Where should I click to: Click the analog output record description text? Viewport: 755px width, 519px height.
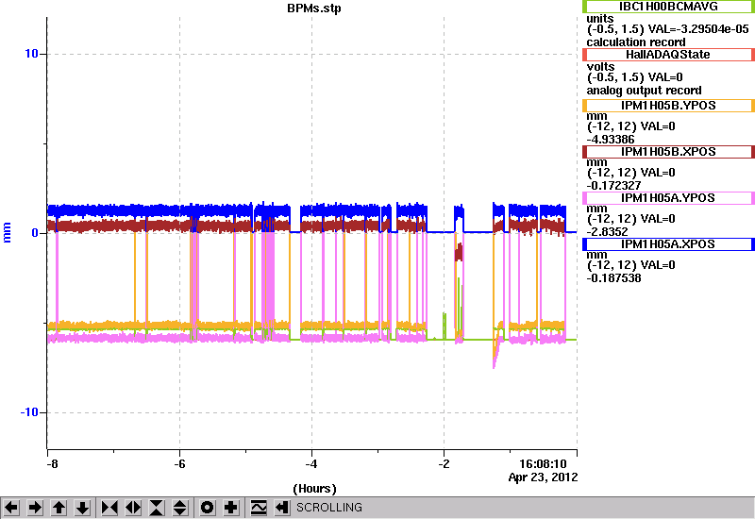pyautogui.click(x=644, y=91)
